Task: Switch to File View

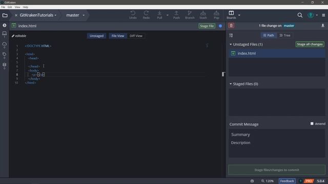Action: pyautogui.click(x=118, y=36)
